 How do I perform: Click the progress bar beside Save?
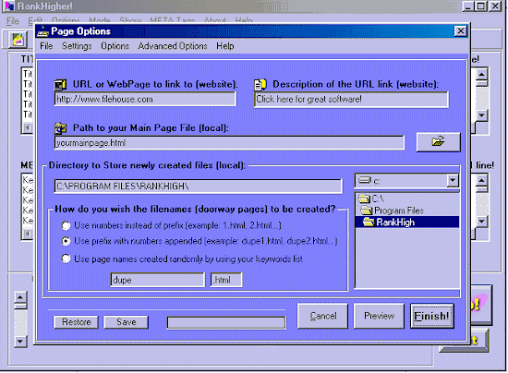coord(226,323)
